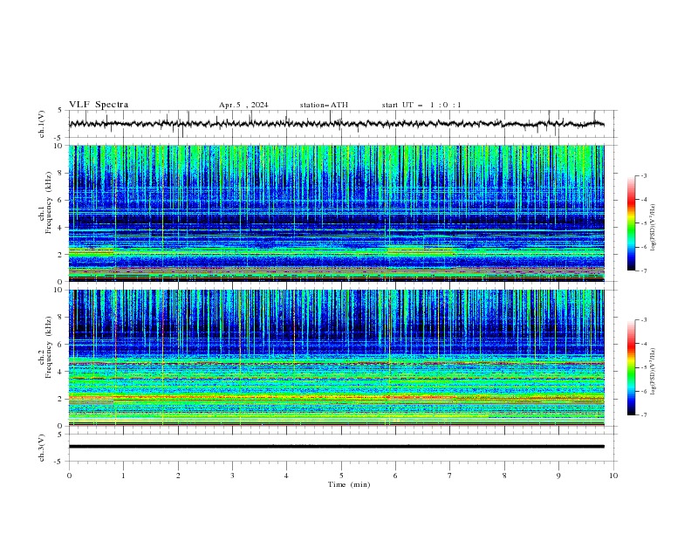Click the "-7" tick on ch.1 colorbar
Image resolution: width=691 pixels, height=534 pixels.
pos(644,270)
